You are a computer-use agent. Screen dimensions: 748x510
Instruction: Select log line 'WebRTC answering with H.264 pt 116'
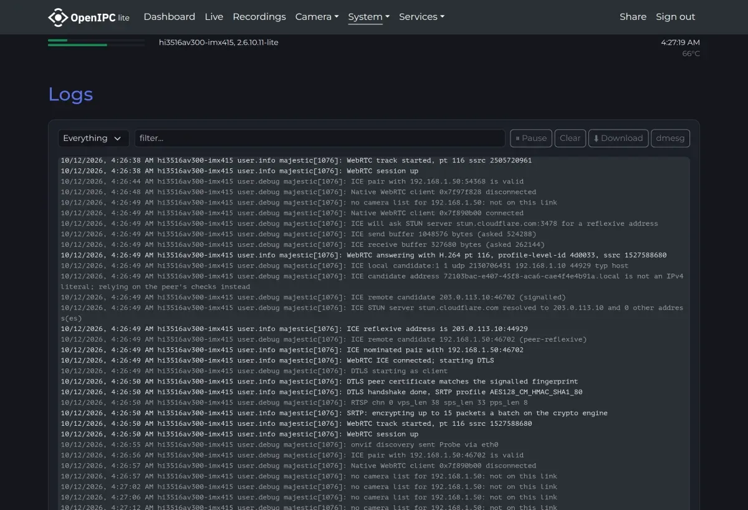pyautogui.click(x=363, y=256)
